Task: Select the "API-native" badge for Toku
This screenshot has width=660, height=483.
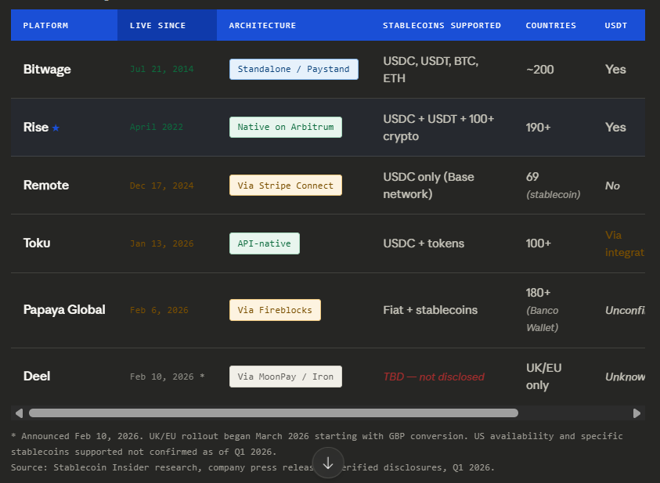Action: point(264,243)
